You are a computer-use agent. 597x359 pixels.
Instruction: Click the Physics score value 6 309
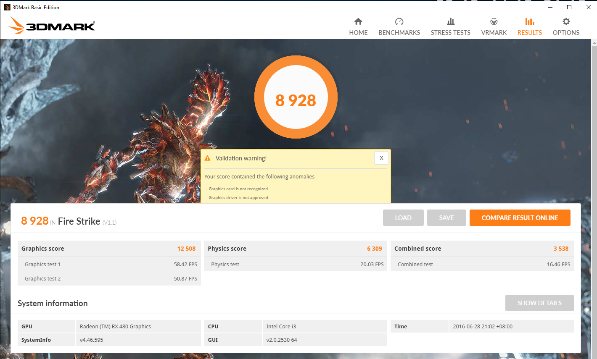pyautogui.click(x=375, y=249)
